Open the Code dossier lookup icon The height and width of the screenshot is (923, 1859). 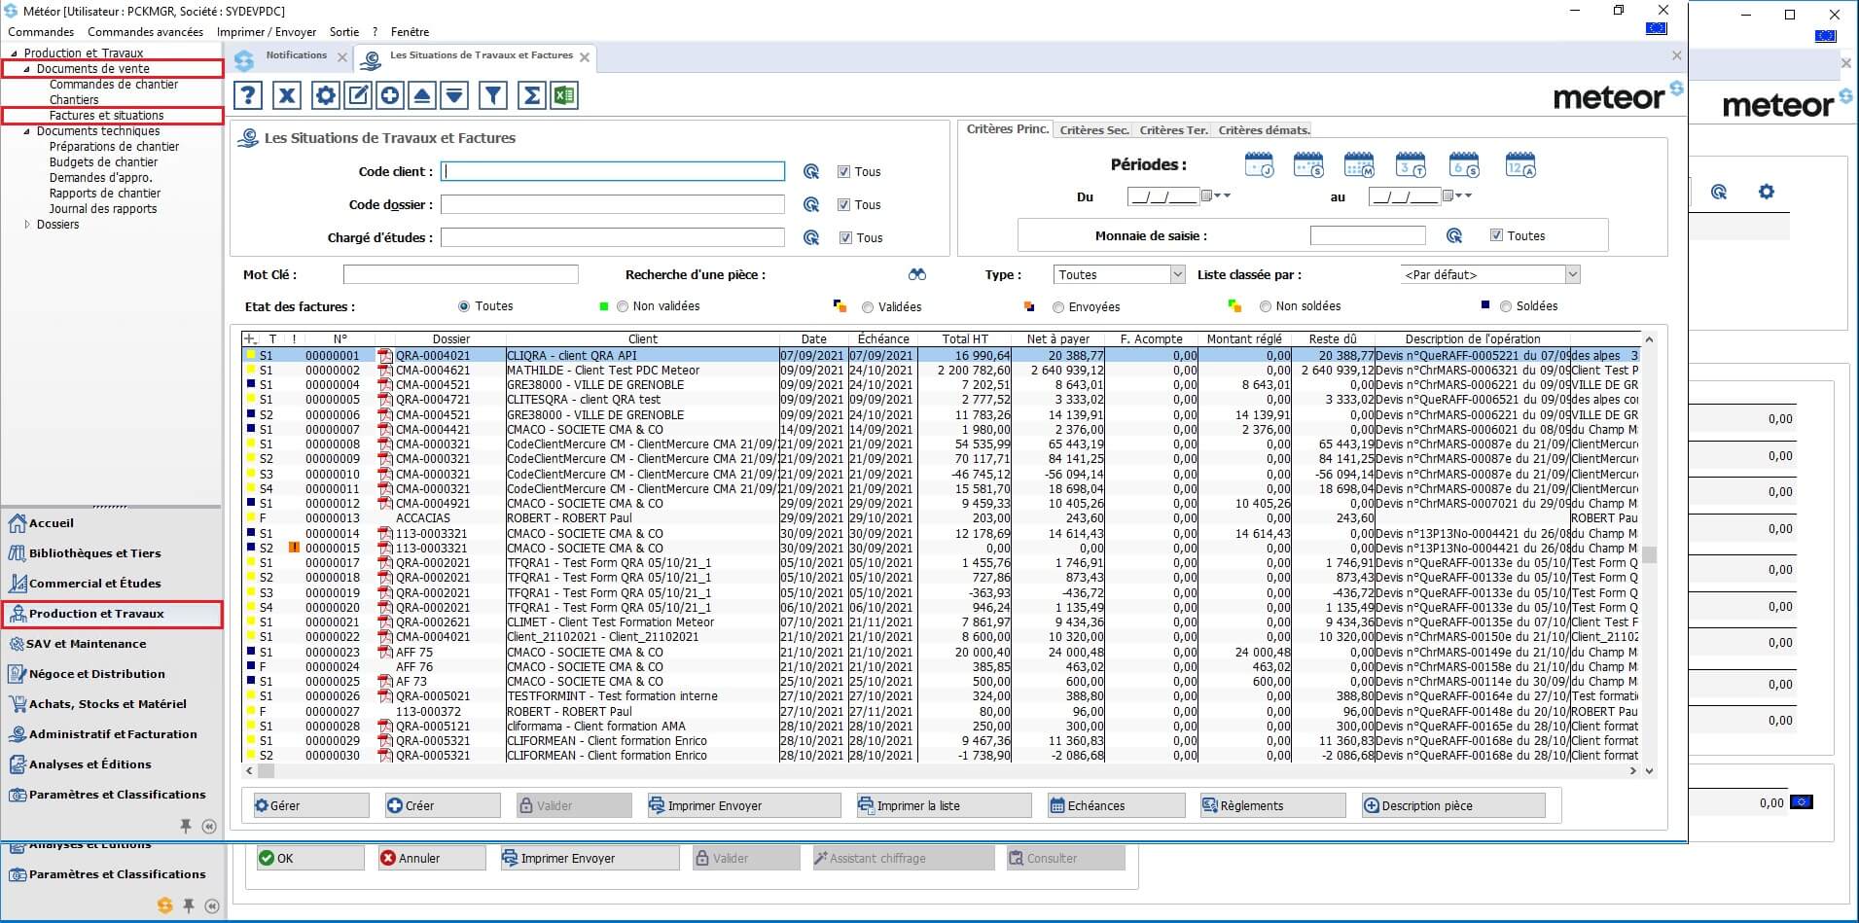click(811, 205)
